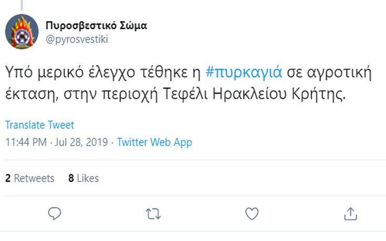Open the Πυροσβεστικό Σώμα profile name
Screen dimensions: 386x241
[x=96, y=26]
